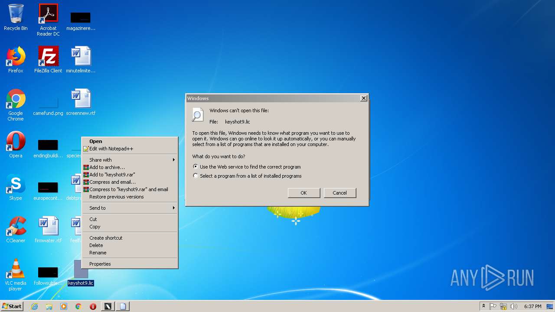The height and width of the screenshot is (312, 555).
Task: Select program from installed list option
Action: tap(247, 176)
